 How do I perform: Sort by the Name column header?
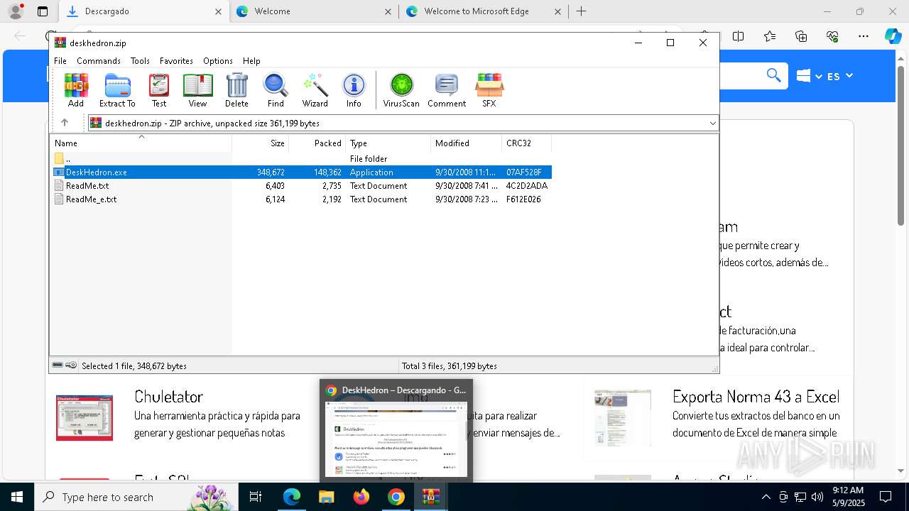(141, 143)
